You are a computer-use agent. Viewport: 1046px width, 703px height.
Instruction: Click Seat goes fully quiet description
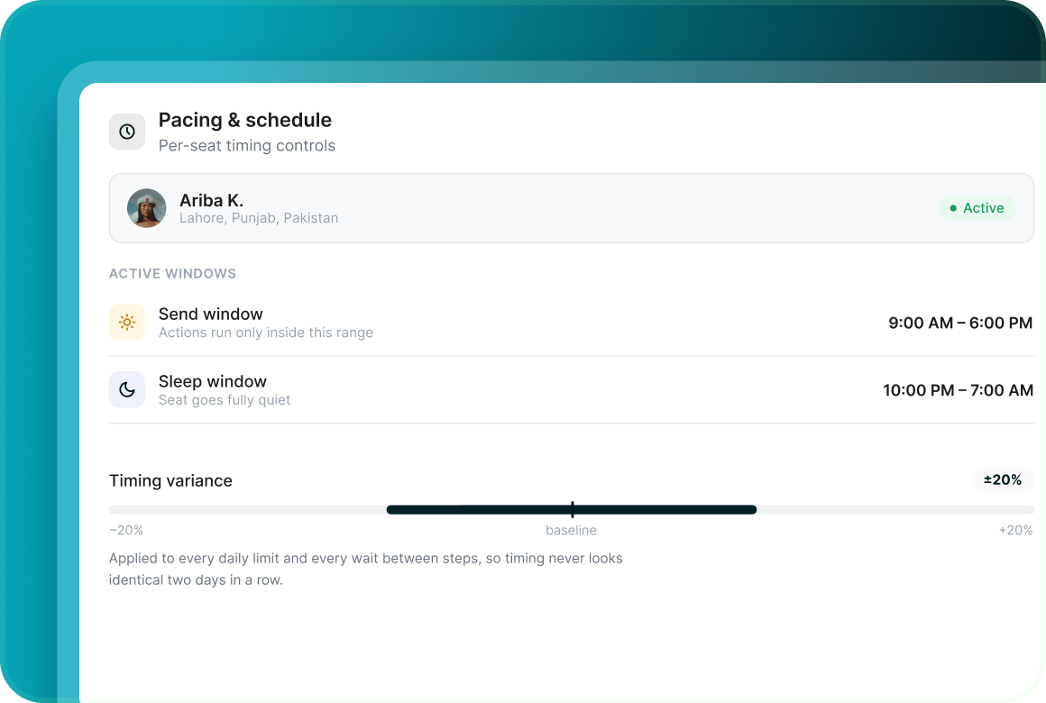(x=225, y=399)
